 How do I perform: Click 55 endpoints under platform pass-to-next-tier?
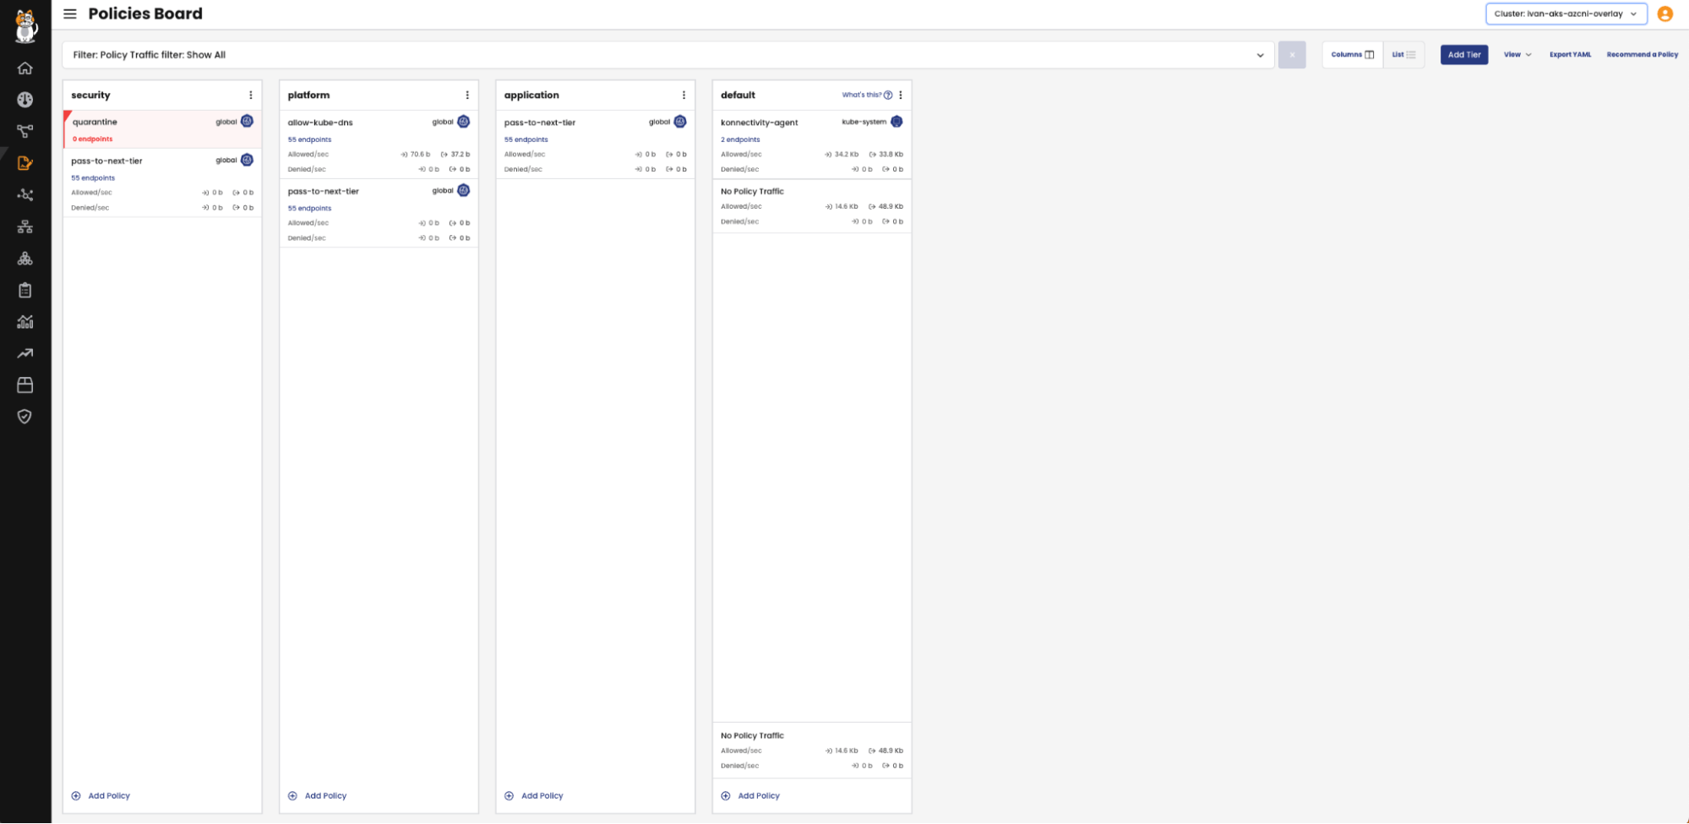(x=309, y=208)
